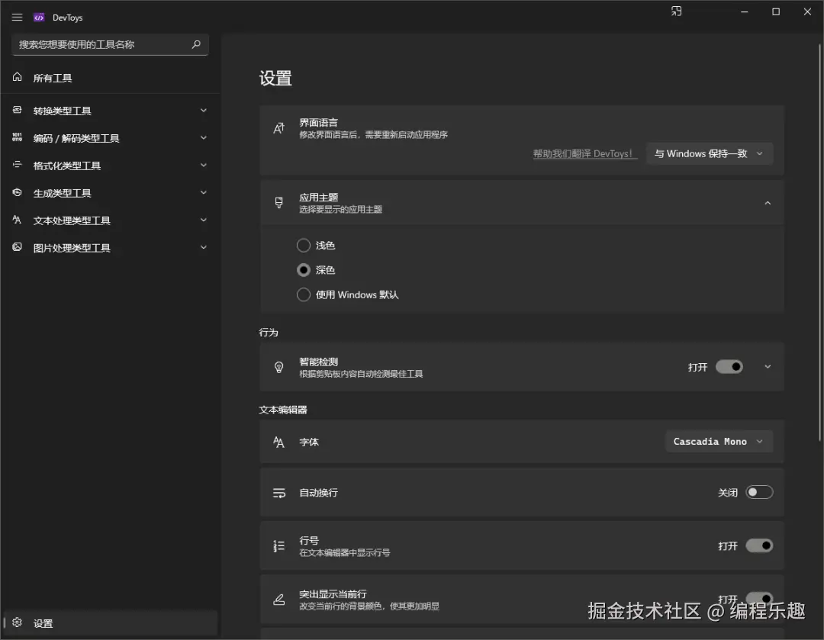824x640 pixels.
Task: Click the language icon next to 界面语言
Action: [278, 127]
